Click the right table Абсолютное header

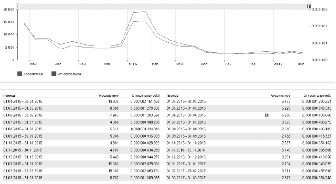click(x=279, y=96)
